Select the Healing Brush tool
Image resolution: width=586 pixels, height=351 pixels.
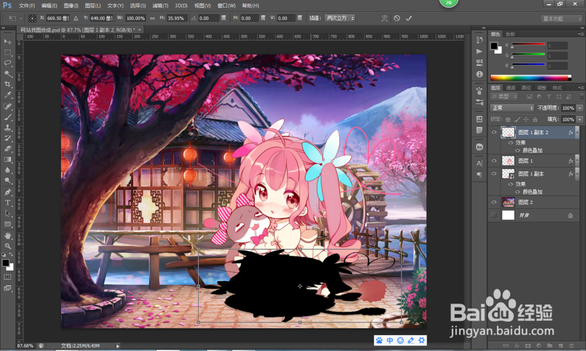8,106
